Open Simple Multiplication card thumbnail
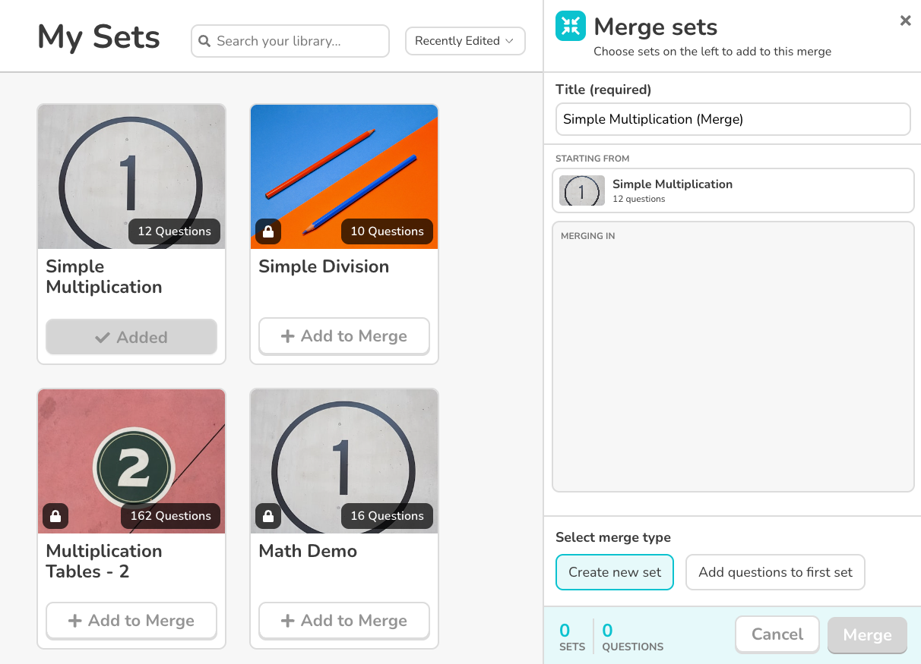 [131, 177]
